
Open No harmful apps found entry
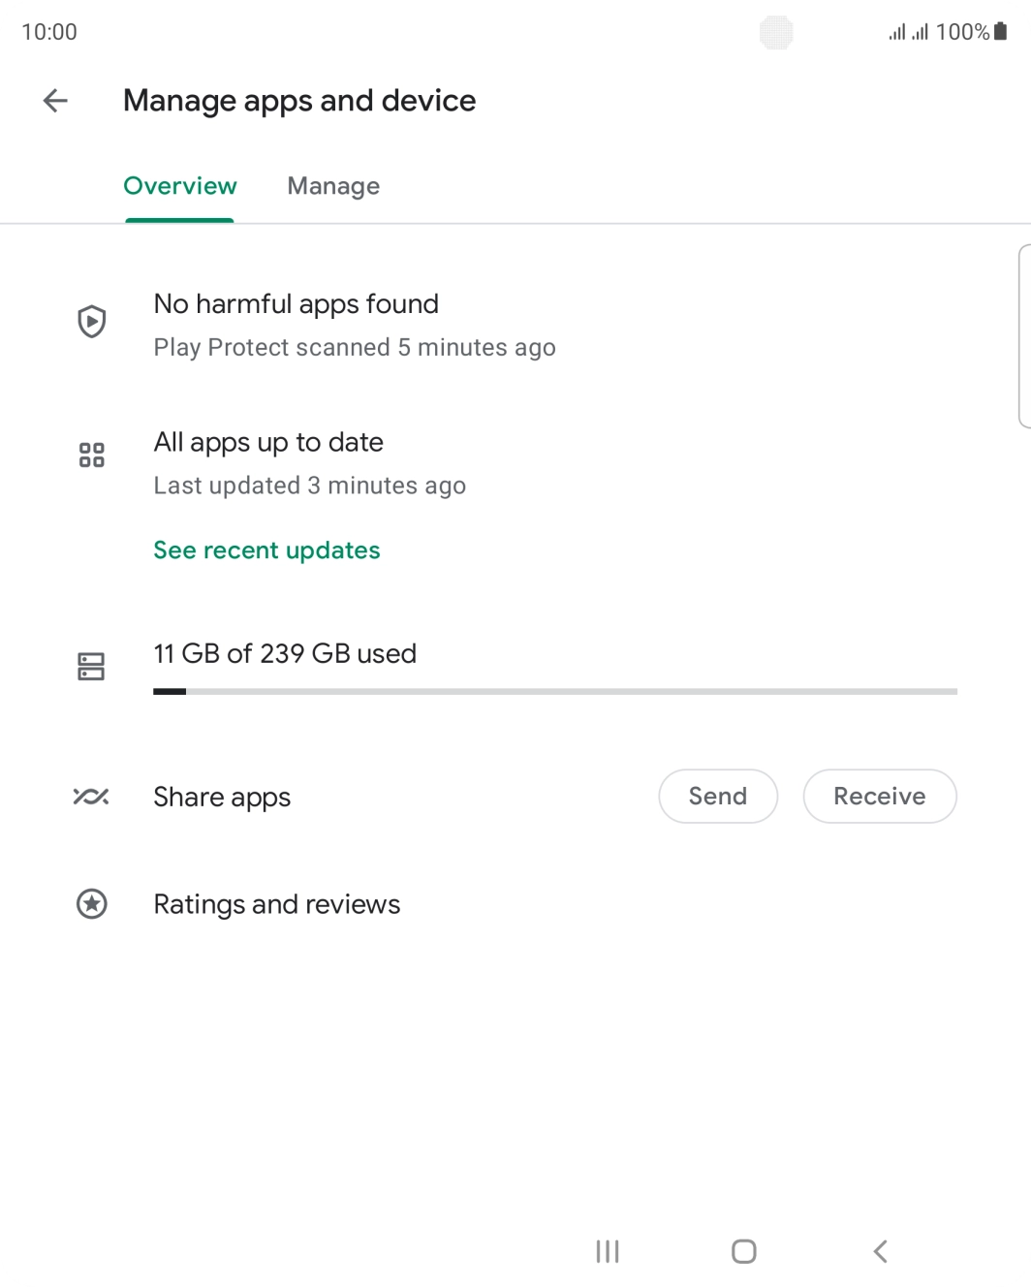pos(296,304)
